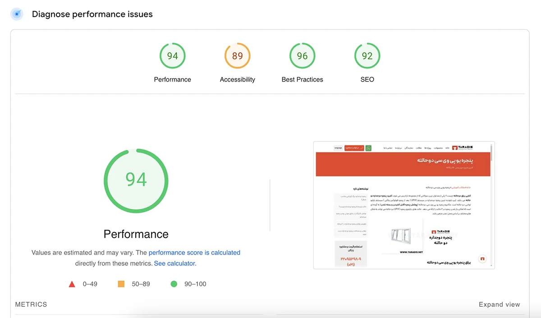Click the orange square 50–89 legend icon
541x318 pixels.
[x=121, y=284]
